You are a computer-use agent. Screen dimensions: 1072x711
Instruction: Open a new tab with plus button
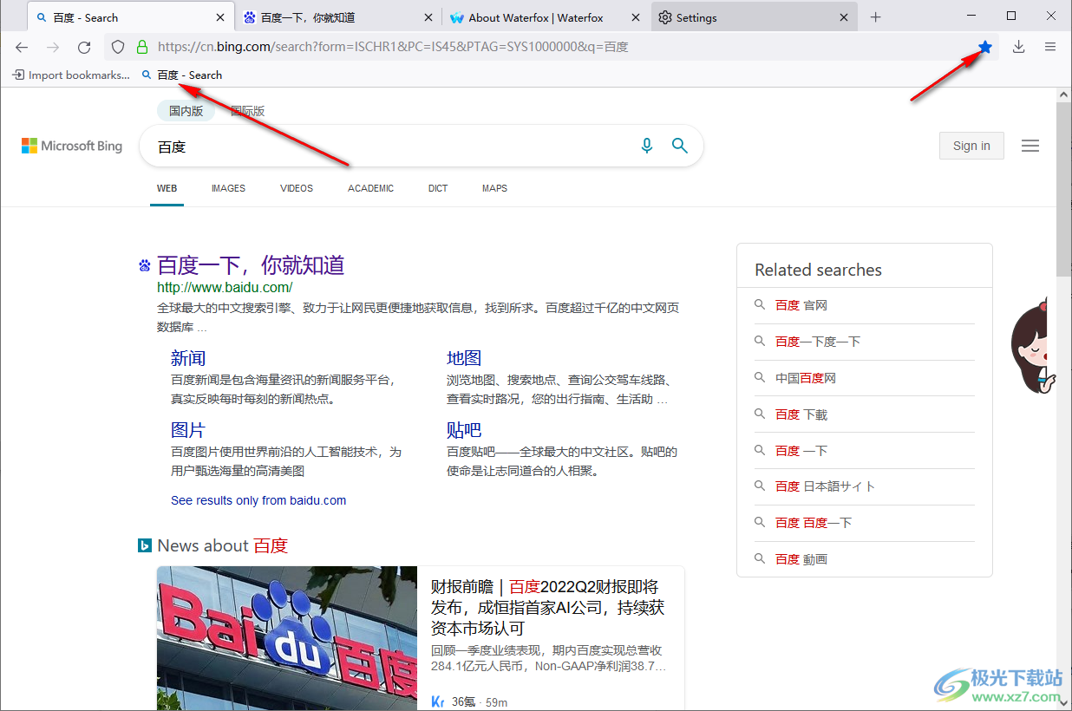point(876,17)
